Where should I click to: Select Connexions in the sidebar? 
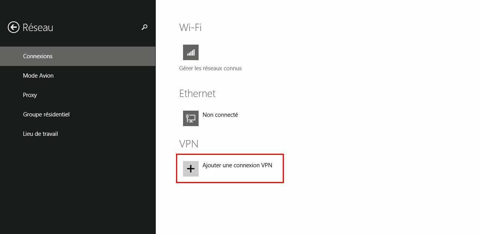point(78,56)
